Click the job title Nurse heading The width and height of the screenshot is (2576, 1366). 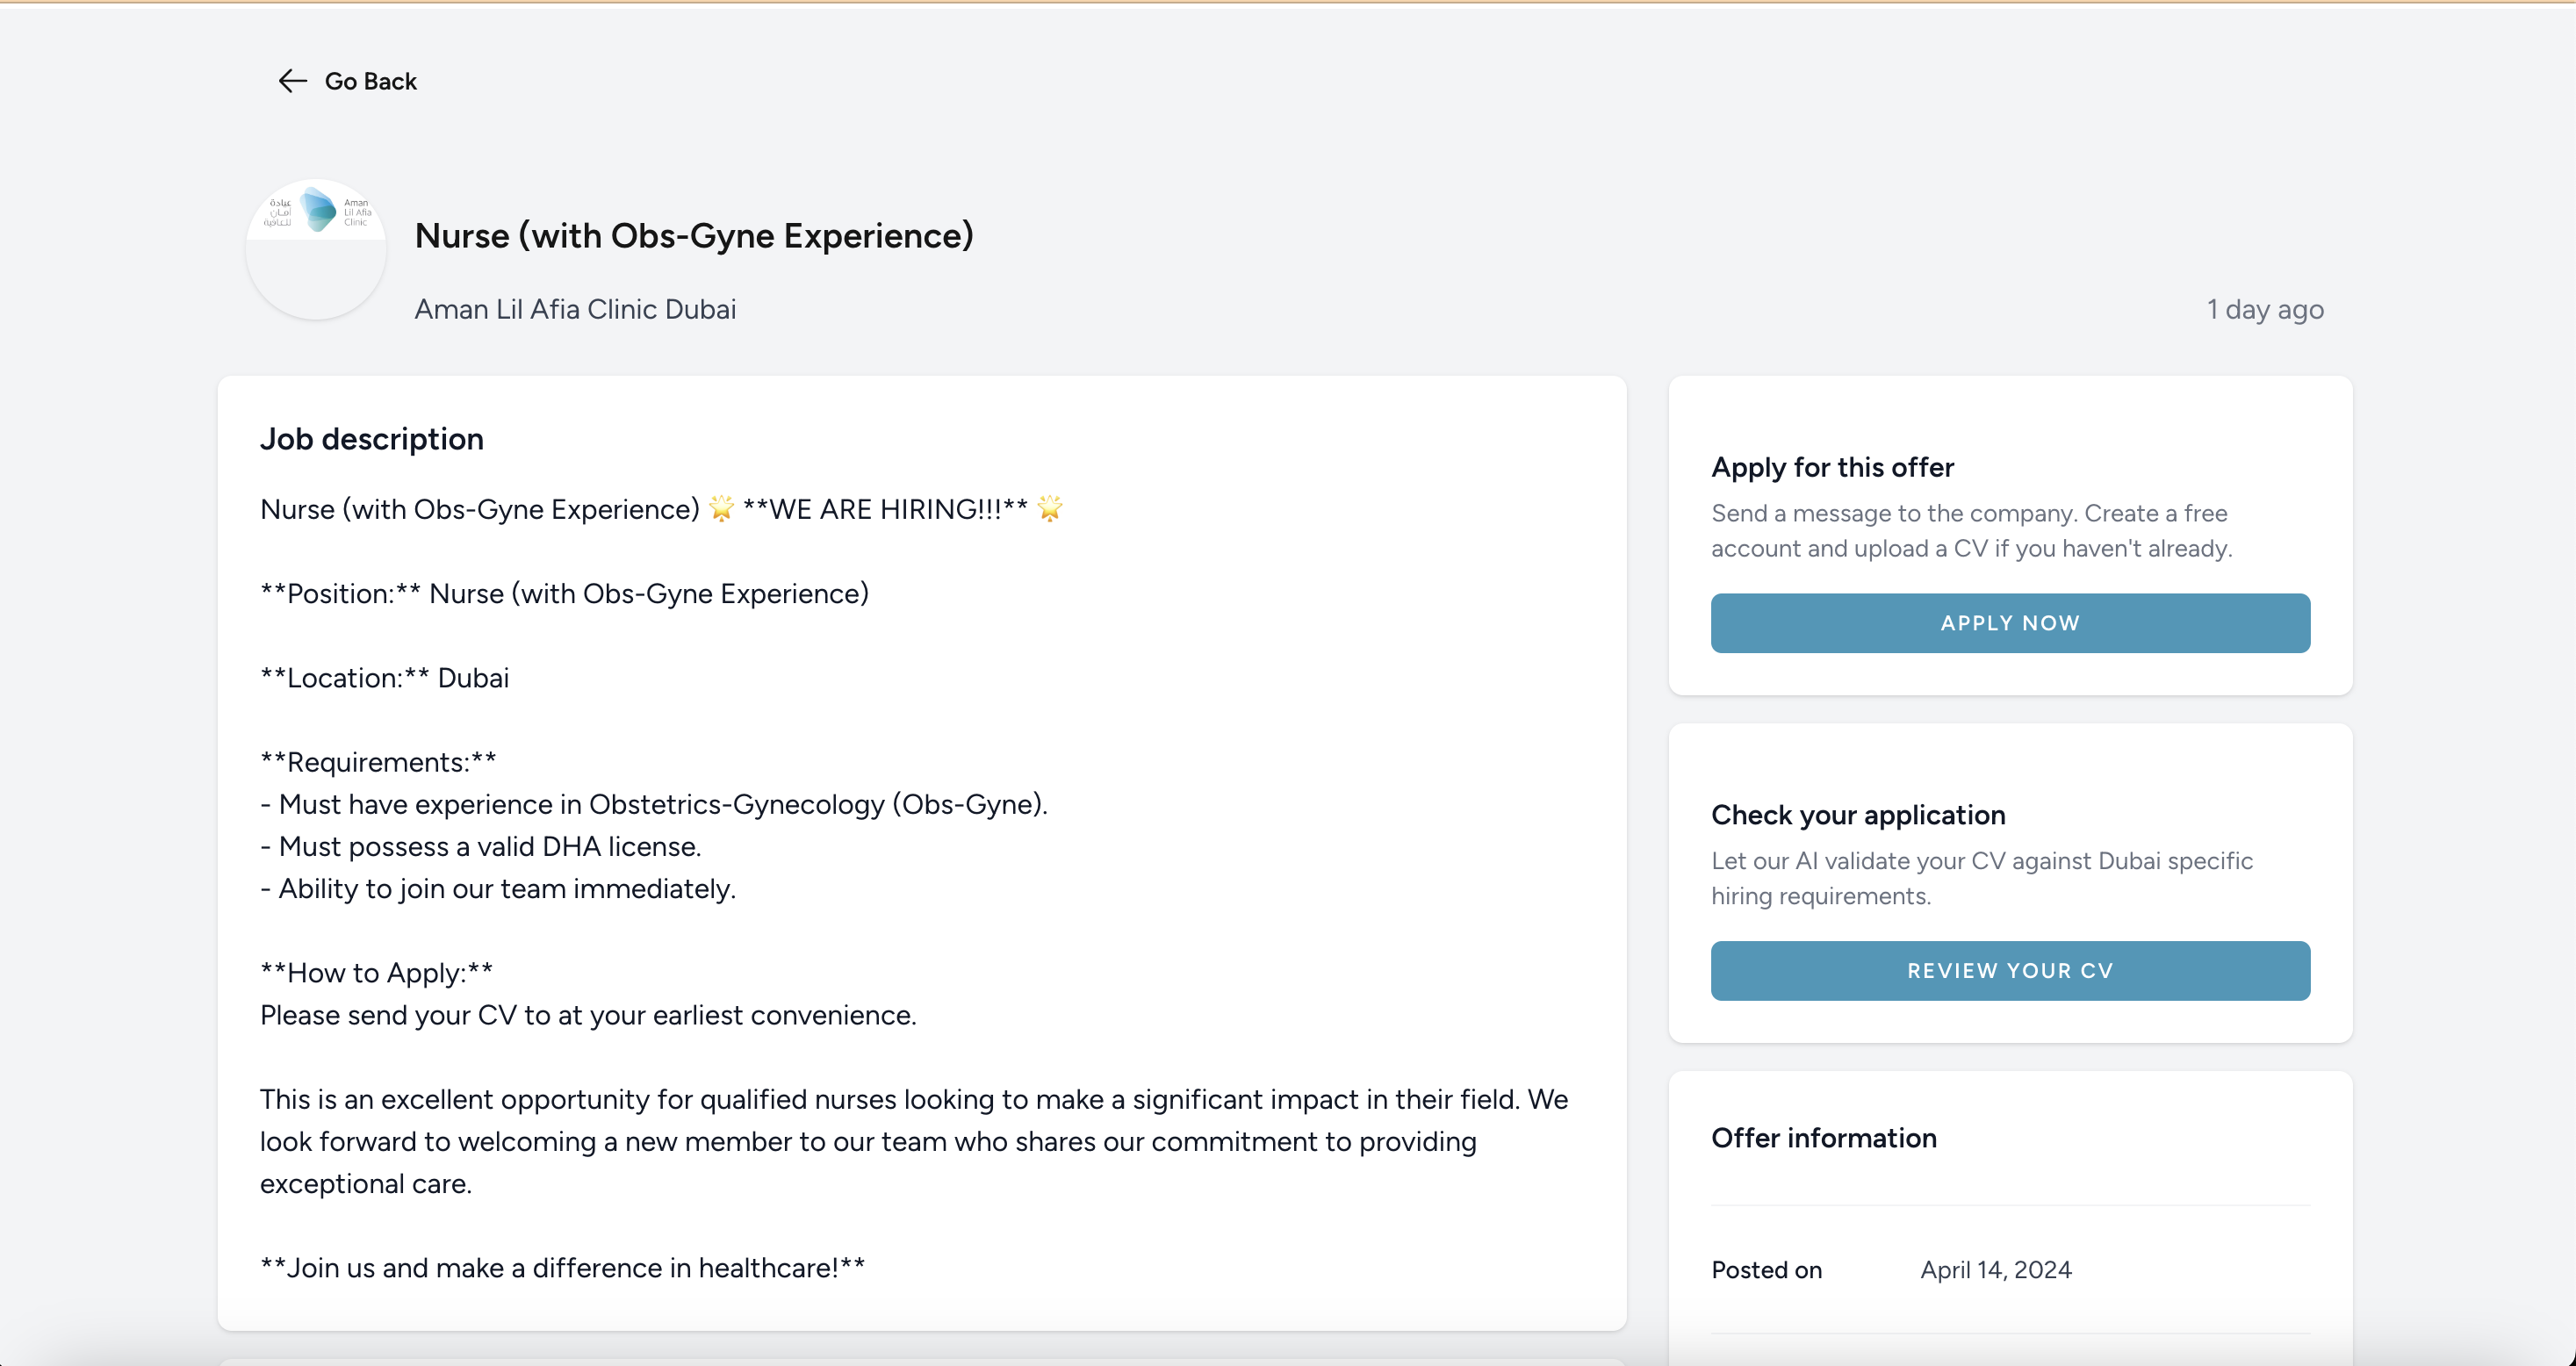(x=693, y=236)
